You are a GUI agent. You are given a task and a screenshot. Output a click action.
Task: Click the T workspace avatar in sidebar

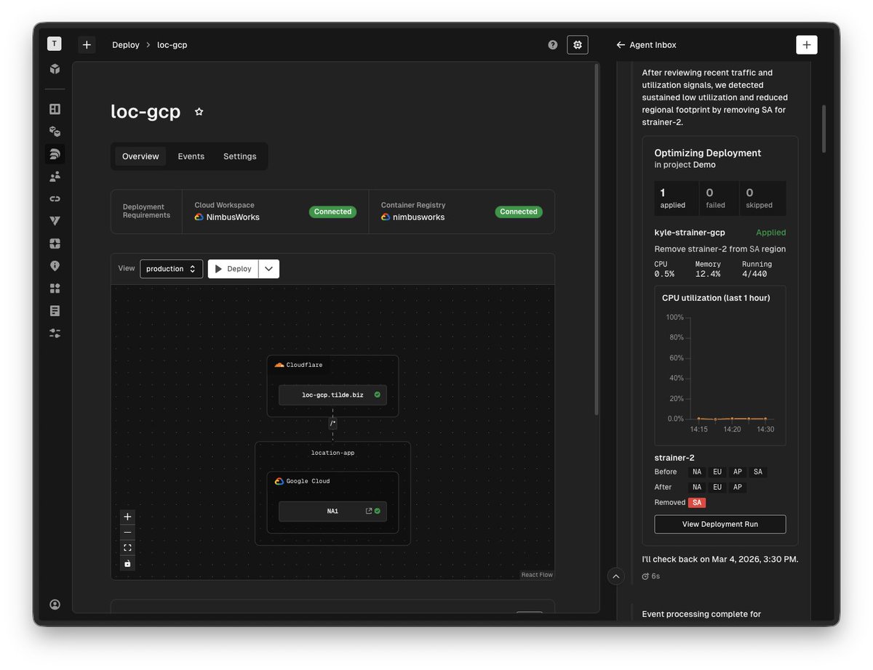click(55, 44)
